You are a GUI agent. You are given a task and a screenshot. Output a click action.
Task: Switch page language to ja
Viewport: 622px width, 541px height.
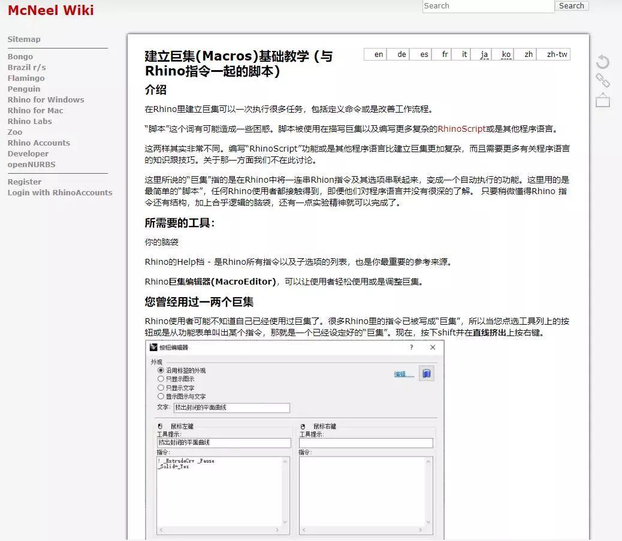tap(484, 55)
